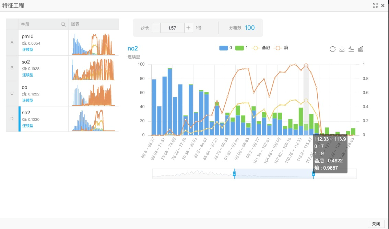Toggle the 基尼 line legend item

[261, 48]
